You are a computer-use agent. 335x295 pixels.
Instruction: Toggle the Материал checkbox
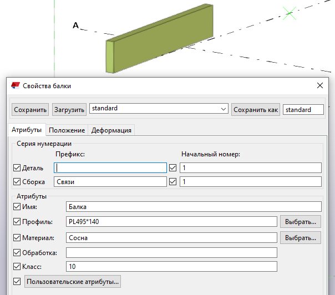17,238
